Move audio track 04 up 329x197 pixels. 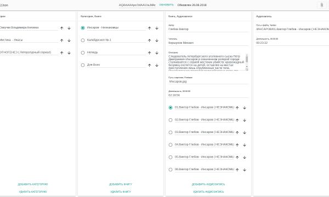pyautogui.click(x=237, y=145)
